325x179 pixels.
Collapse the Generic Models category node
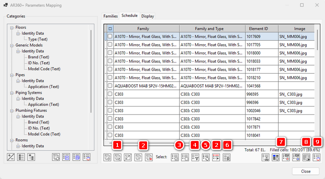pos(12,46)
